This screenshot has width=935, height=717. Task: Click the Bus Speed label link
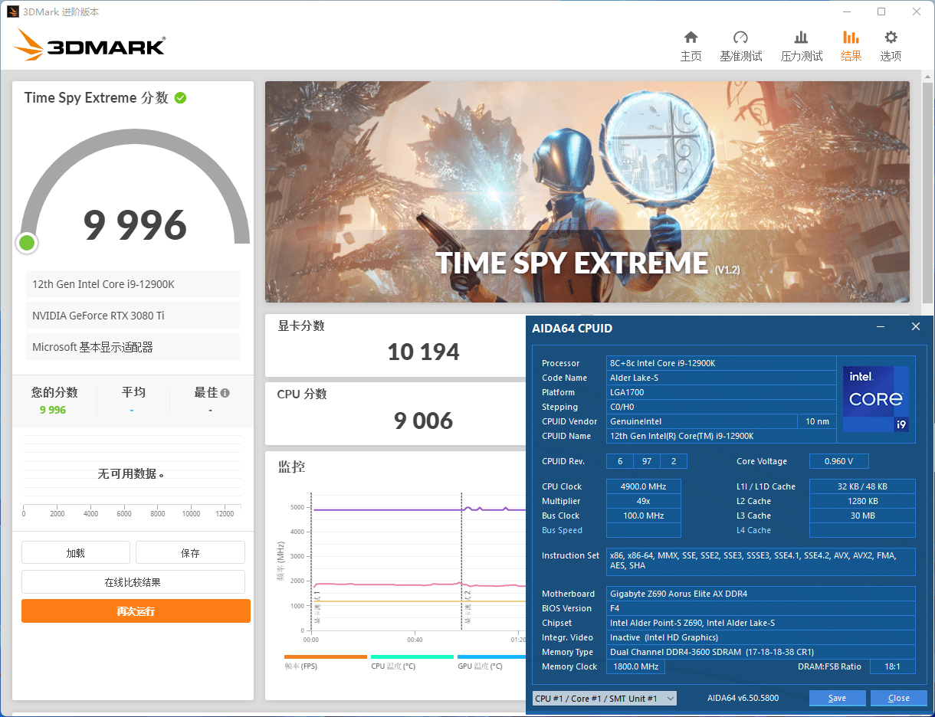pyautogui.click(x=562, y=530)
